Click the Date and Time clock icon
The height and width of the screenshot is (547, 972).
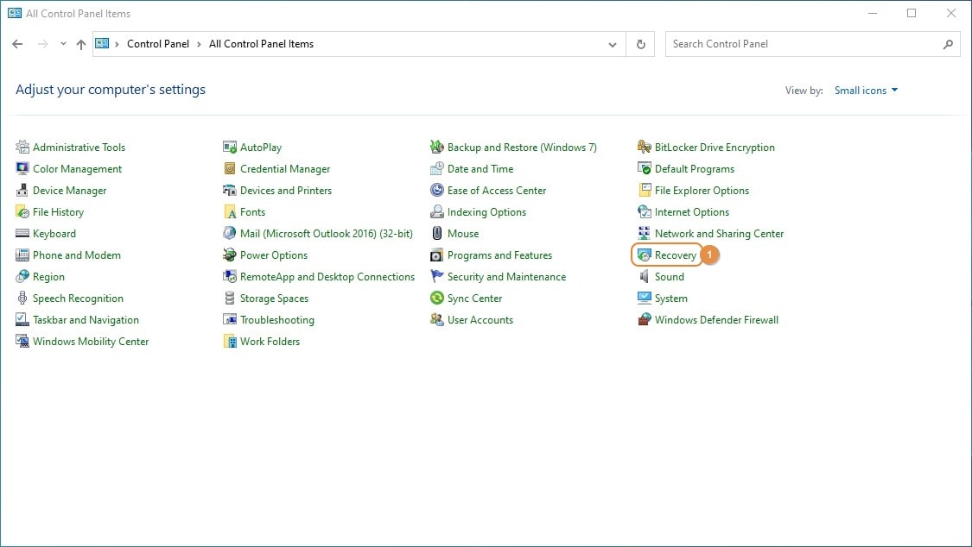tap(437, 169)
